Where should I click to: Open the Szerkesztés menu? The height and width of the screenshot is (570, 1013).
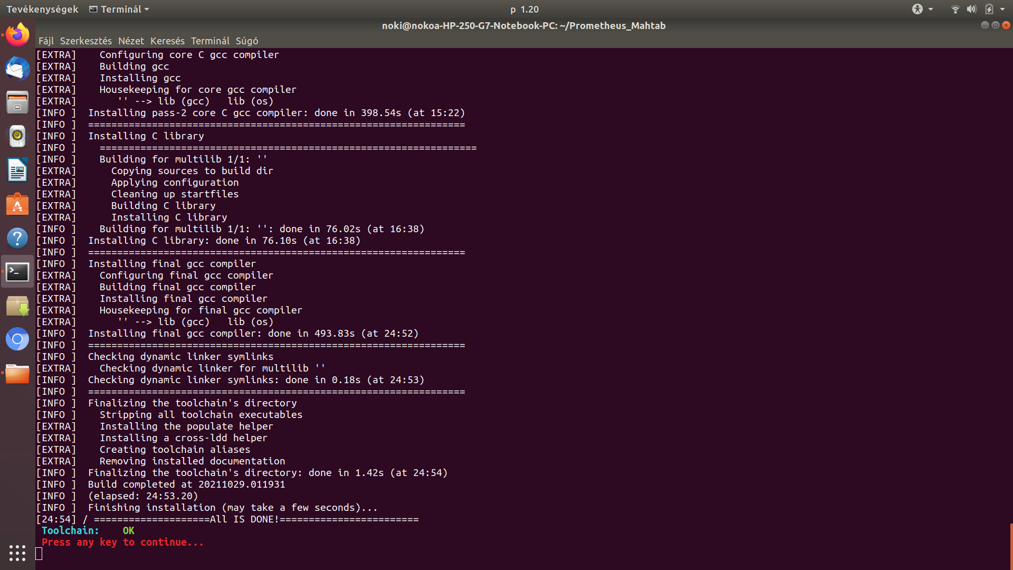coord(85,41)
